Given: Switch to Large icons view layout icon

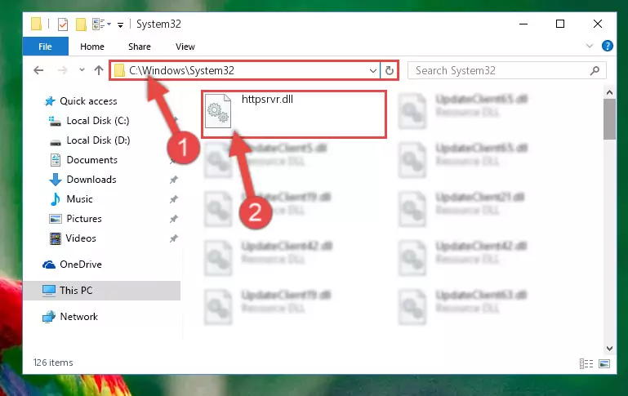Looking at the screenshot, I should (x=604, y=363).
